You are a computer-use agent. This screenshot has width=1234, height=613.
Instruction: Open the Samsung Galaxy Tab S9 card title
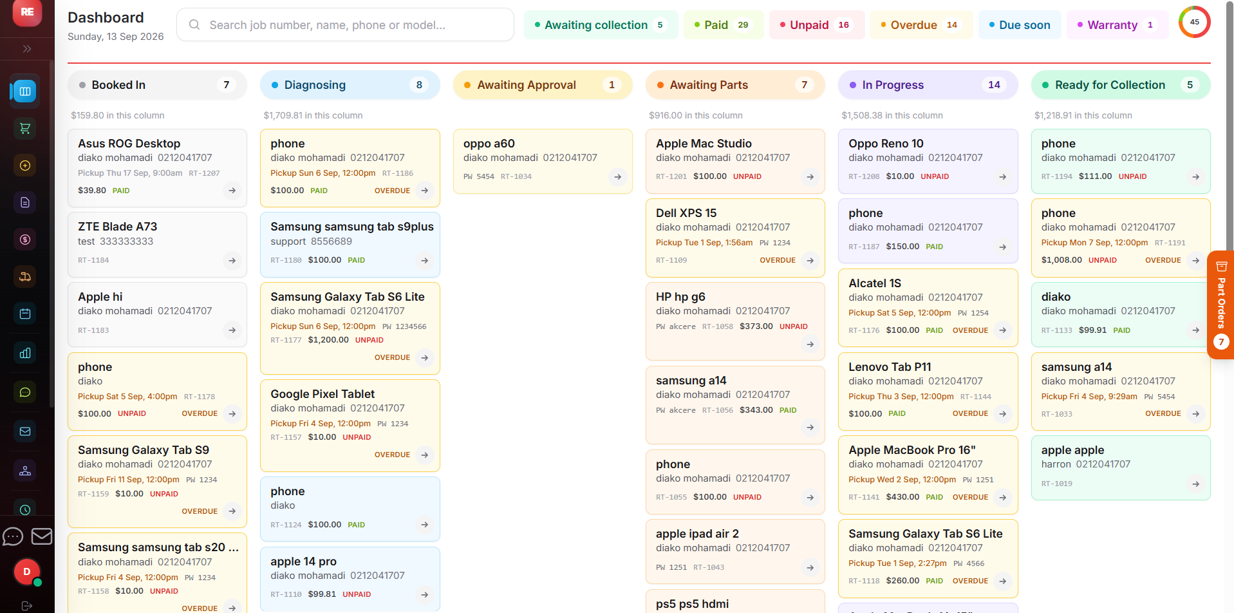pos(144,450)
